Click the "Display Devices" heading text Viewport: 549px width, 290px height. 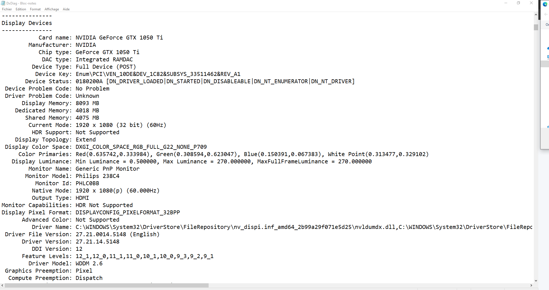point(27,23)
